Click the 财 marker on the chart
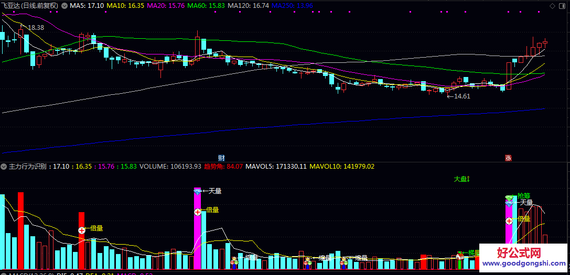 point(221,158)
